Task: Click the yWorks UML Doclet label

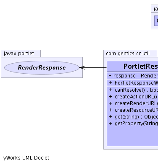Action: (26, 158)
